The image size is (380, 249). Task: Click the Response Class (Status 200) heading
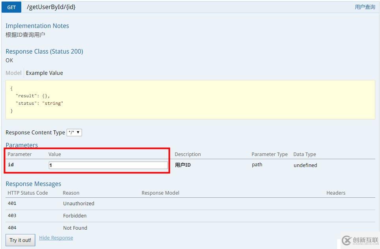[x=45, y=51]
